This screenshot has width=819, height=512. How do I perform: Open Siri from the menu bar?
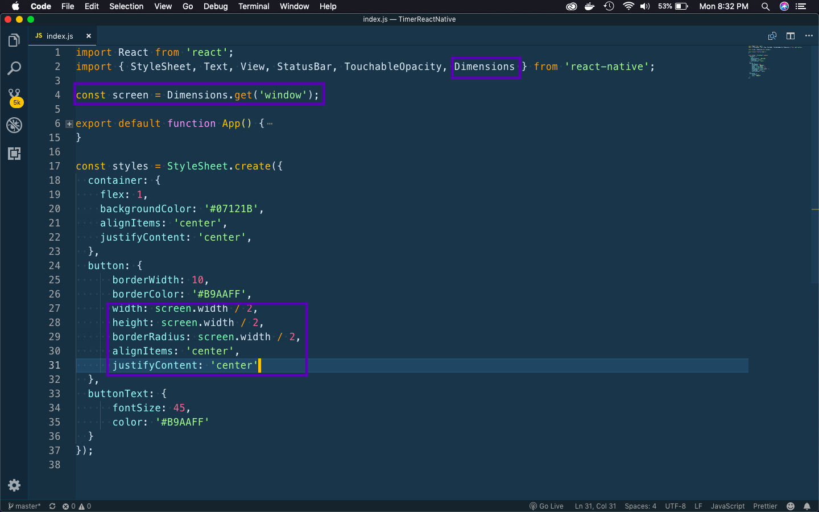tap(784, 6)
